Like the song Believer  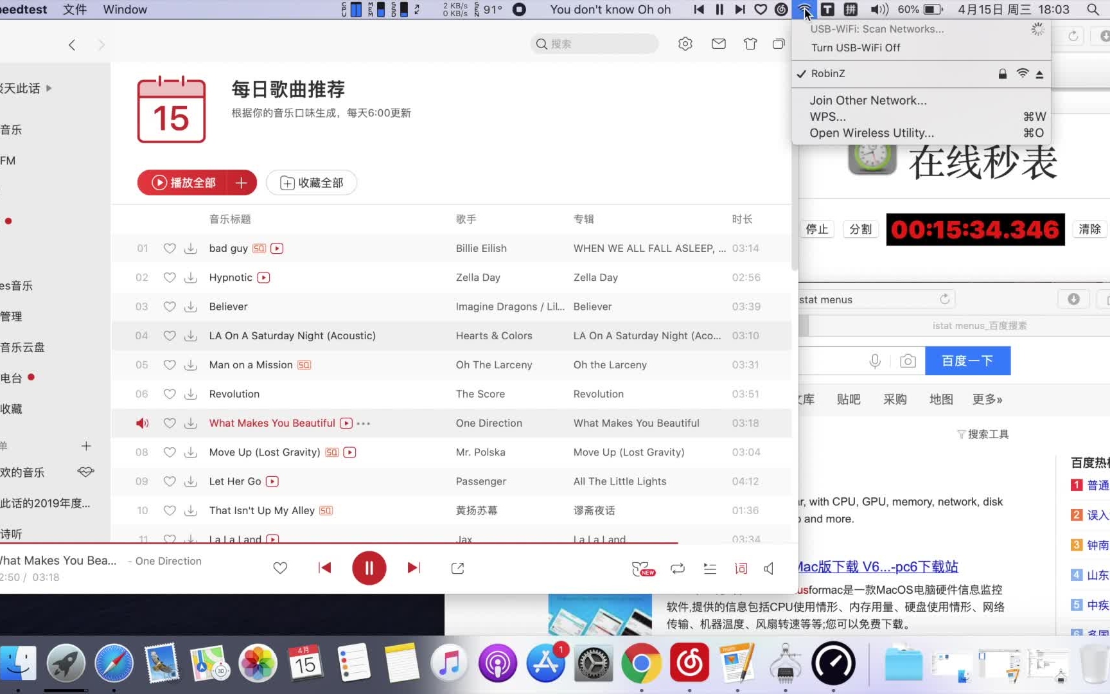click(x=170, y=307)
